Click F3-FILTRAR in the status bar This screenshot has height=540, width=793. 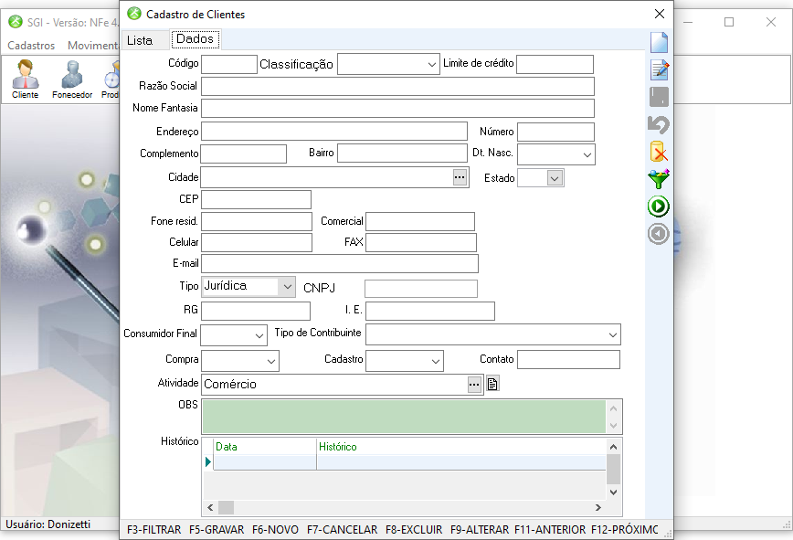(x=153, y=529)
